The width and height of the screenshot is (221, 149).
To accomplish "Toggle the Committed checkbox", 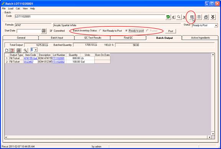I will point(51,31).
